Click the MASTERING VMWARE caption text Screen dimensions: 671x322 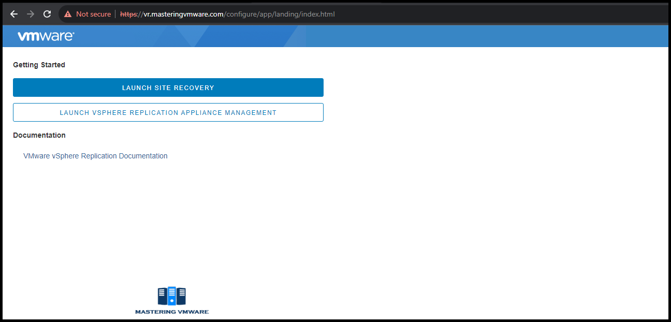click(172, 312)
